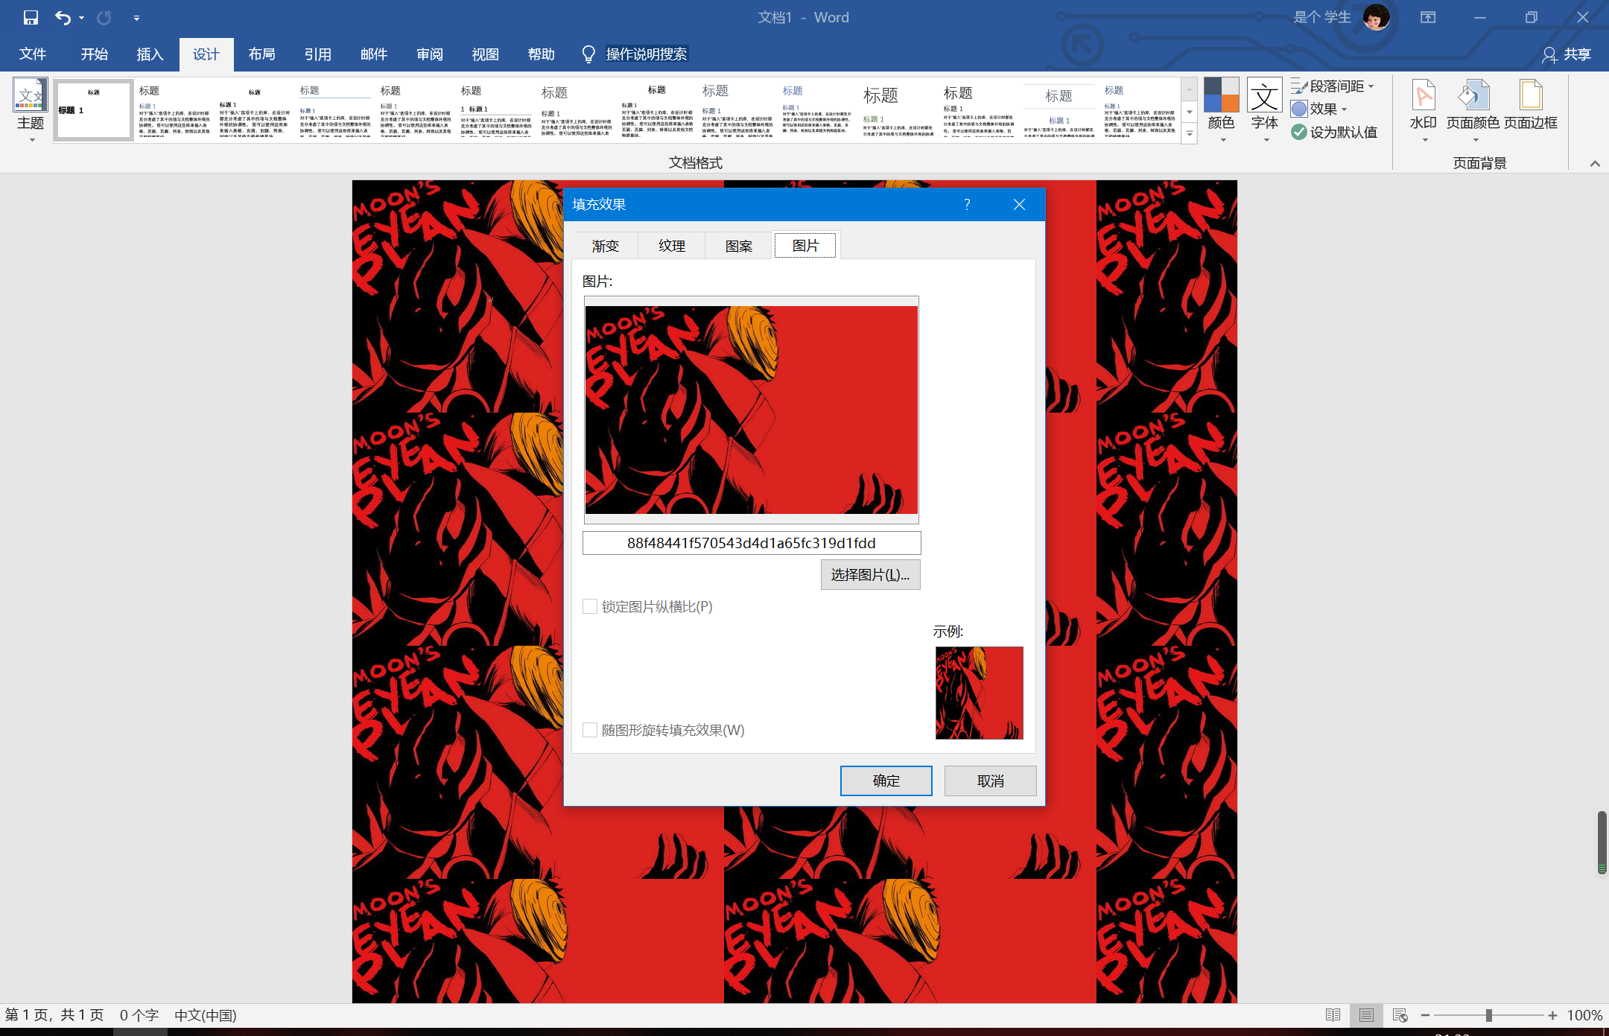Click the zoom in plus icon
Screen dimensions: 1609x1036
pyautogui.click(x=1552, y=1015)
